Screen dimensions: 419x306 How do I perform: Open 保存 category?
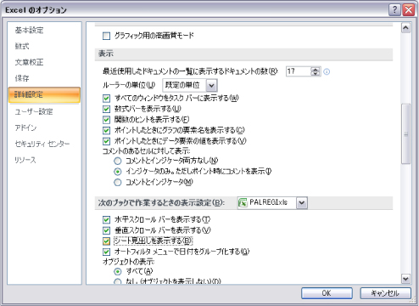(22, 78)
